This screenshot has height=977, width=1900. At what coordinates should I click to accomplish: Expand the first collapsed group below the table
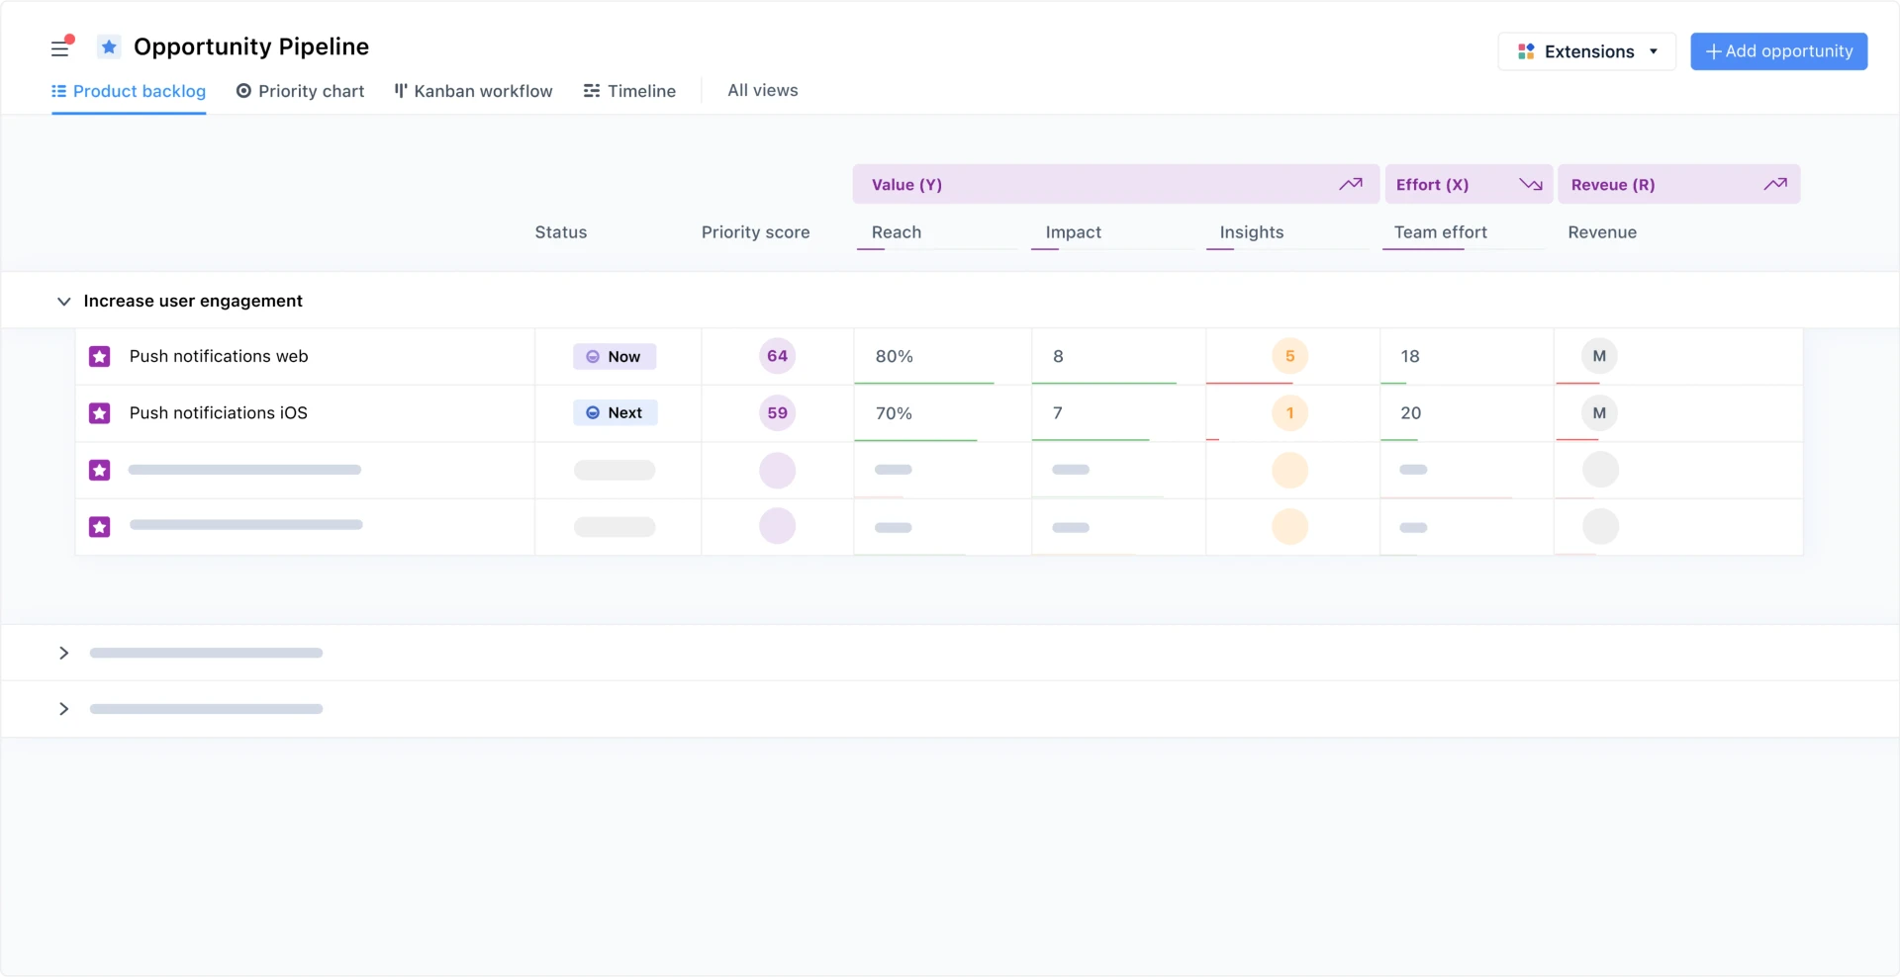click(63, 653)
